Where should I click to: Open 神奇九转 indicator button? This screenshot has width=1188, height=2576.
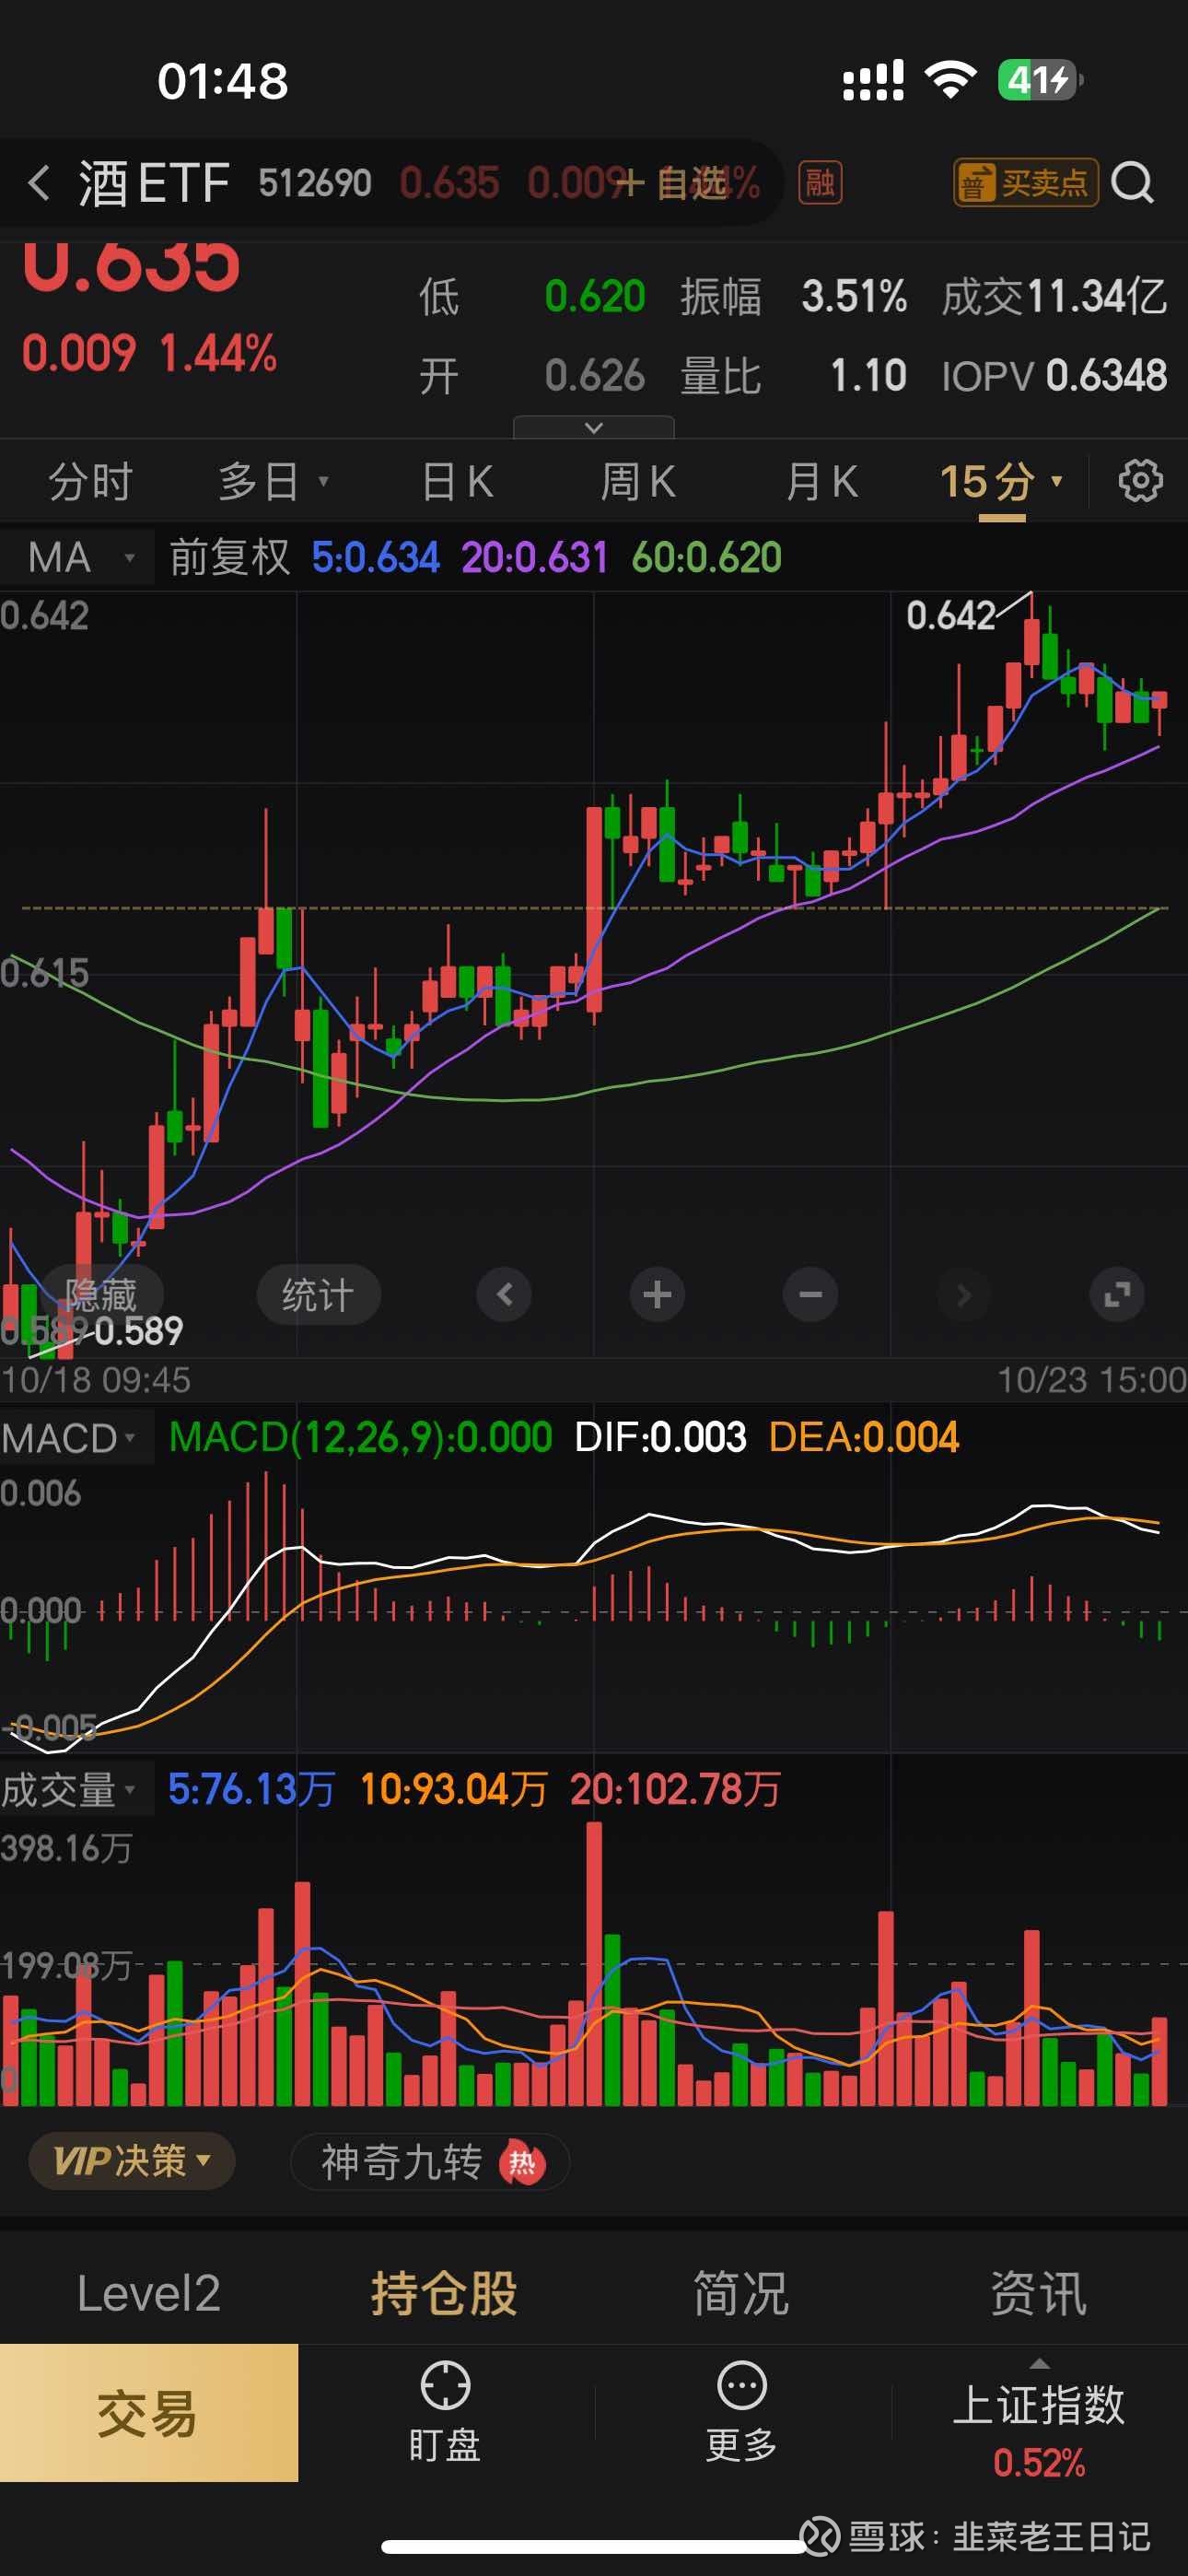pyautogui.click(x=430, y=2161)
